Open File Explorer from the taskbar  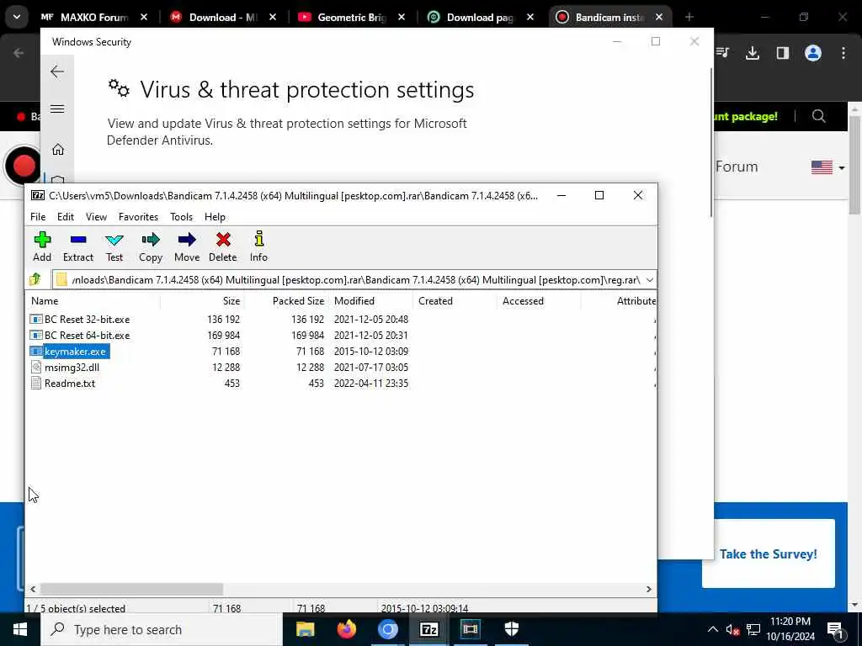pos(305,629)
